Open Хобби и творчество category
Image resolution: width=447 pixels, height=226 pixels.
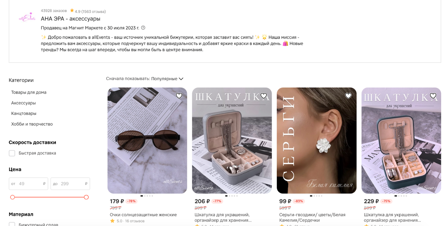coord(32,124)
